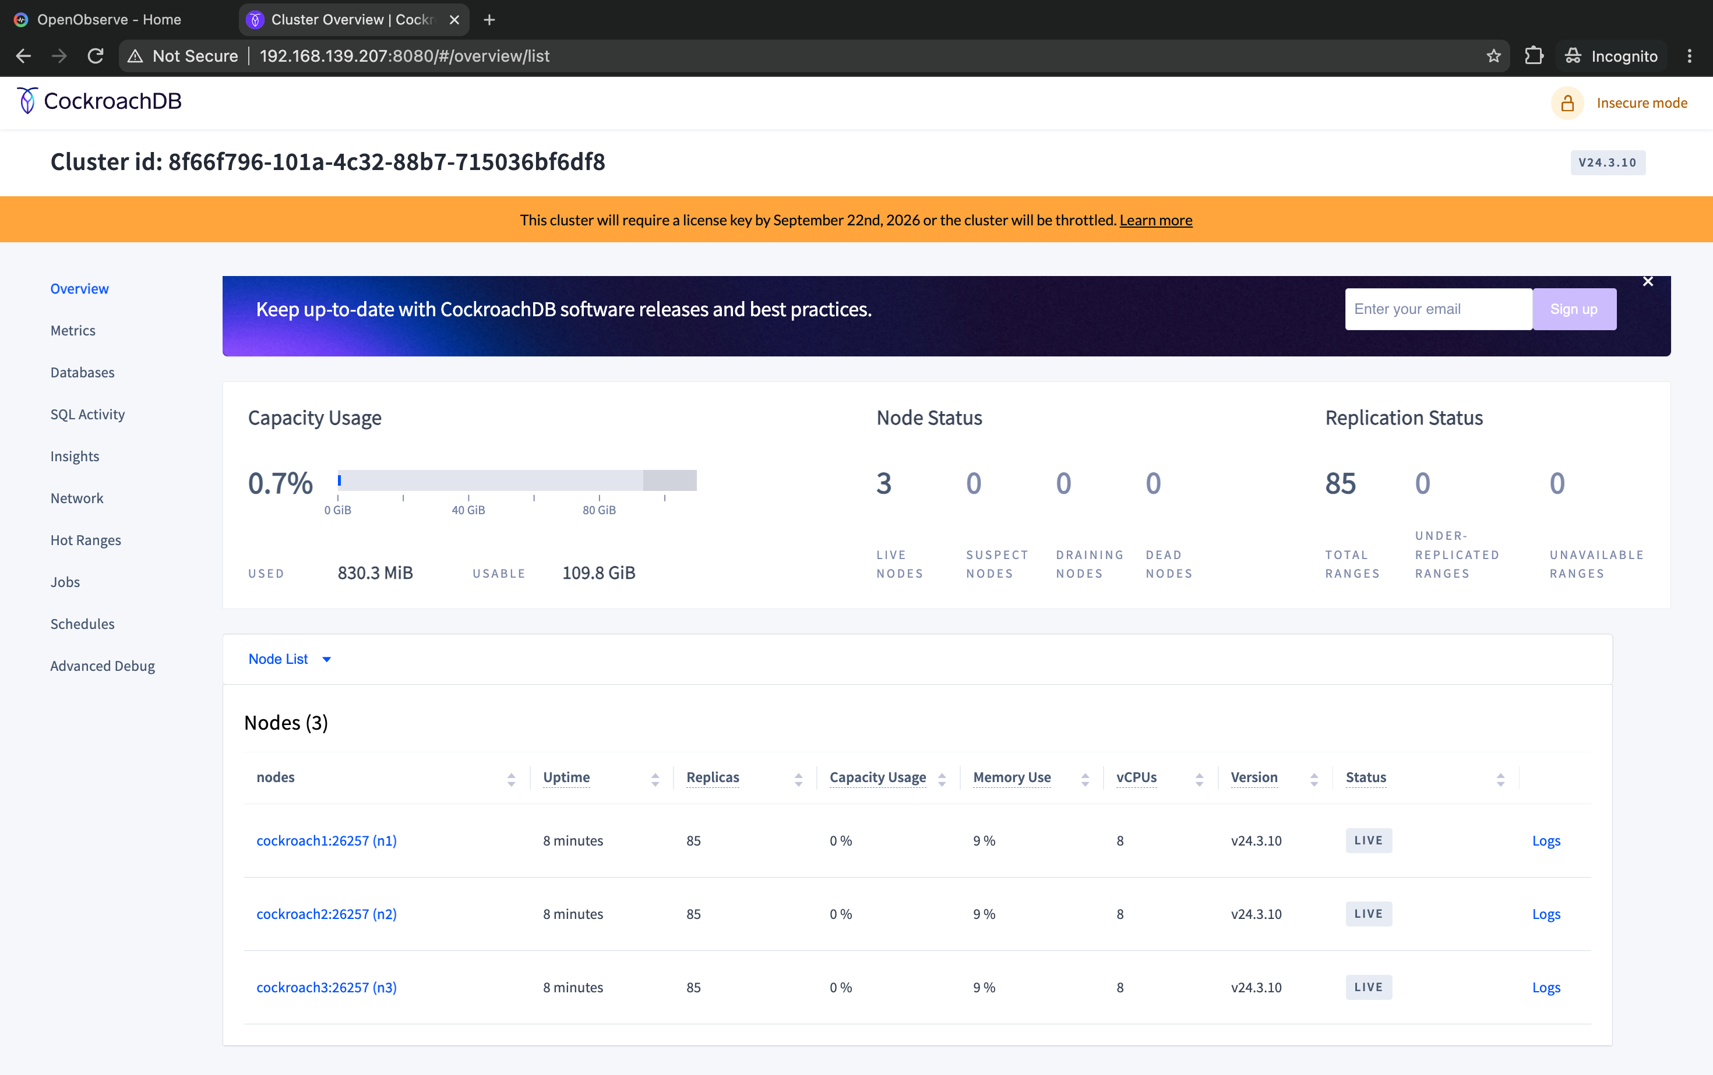Sort by Uptime column arrows
Viewport: 1713px width, 1075px height.
tap(655, 780)
